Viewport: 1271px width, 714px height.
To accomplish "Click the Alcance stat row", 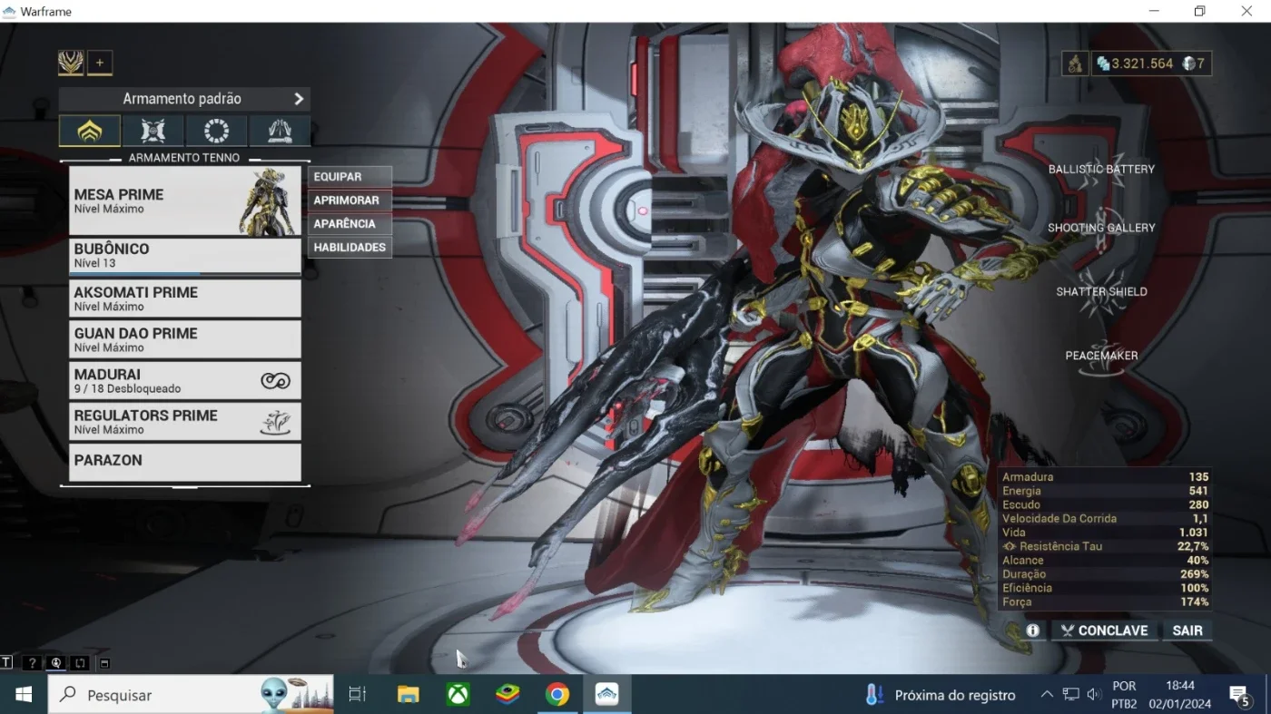I will [1105, 561].
